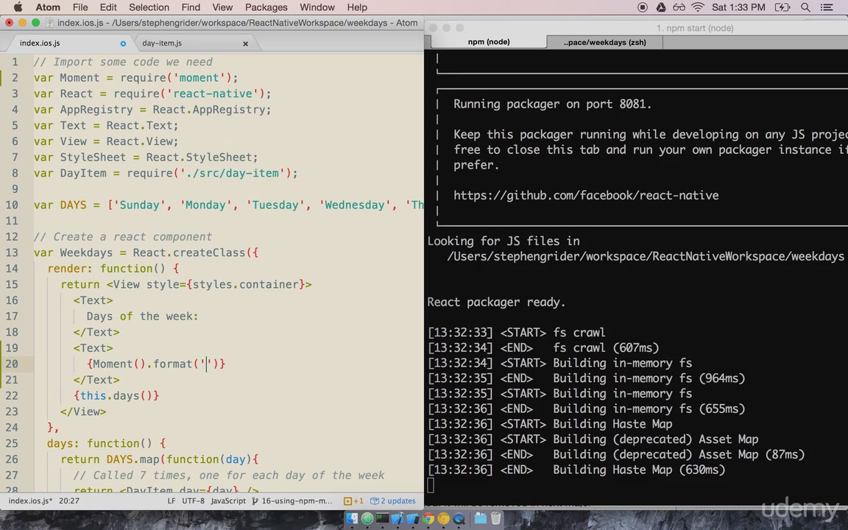Select the ..pace/weekdays (zsh) terminal tab
Image resolution: width=848 pixels, height=530 pixels.
604,42
